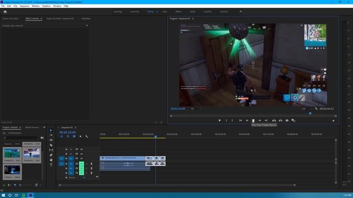Open Select Zoom Level dropdown Fit

(x=196, y=109)
